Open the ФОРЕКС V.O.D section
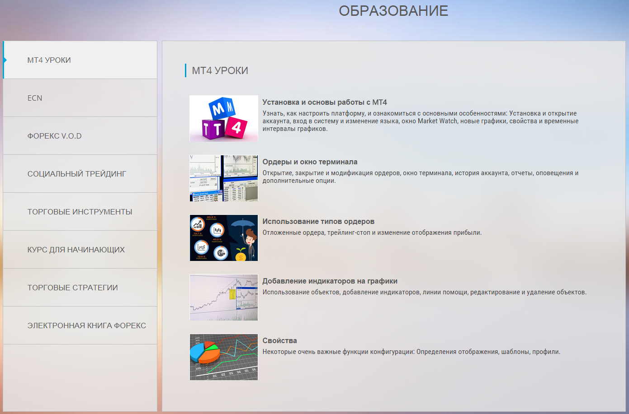The image size is (629, 414). pyautogui.click(x=54, y=136)
